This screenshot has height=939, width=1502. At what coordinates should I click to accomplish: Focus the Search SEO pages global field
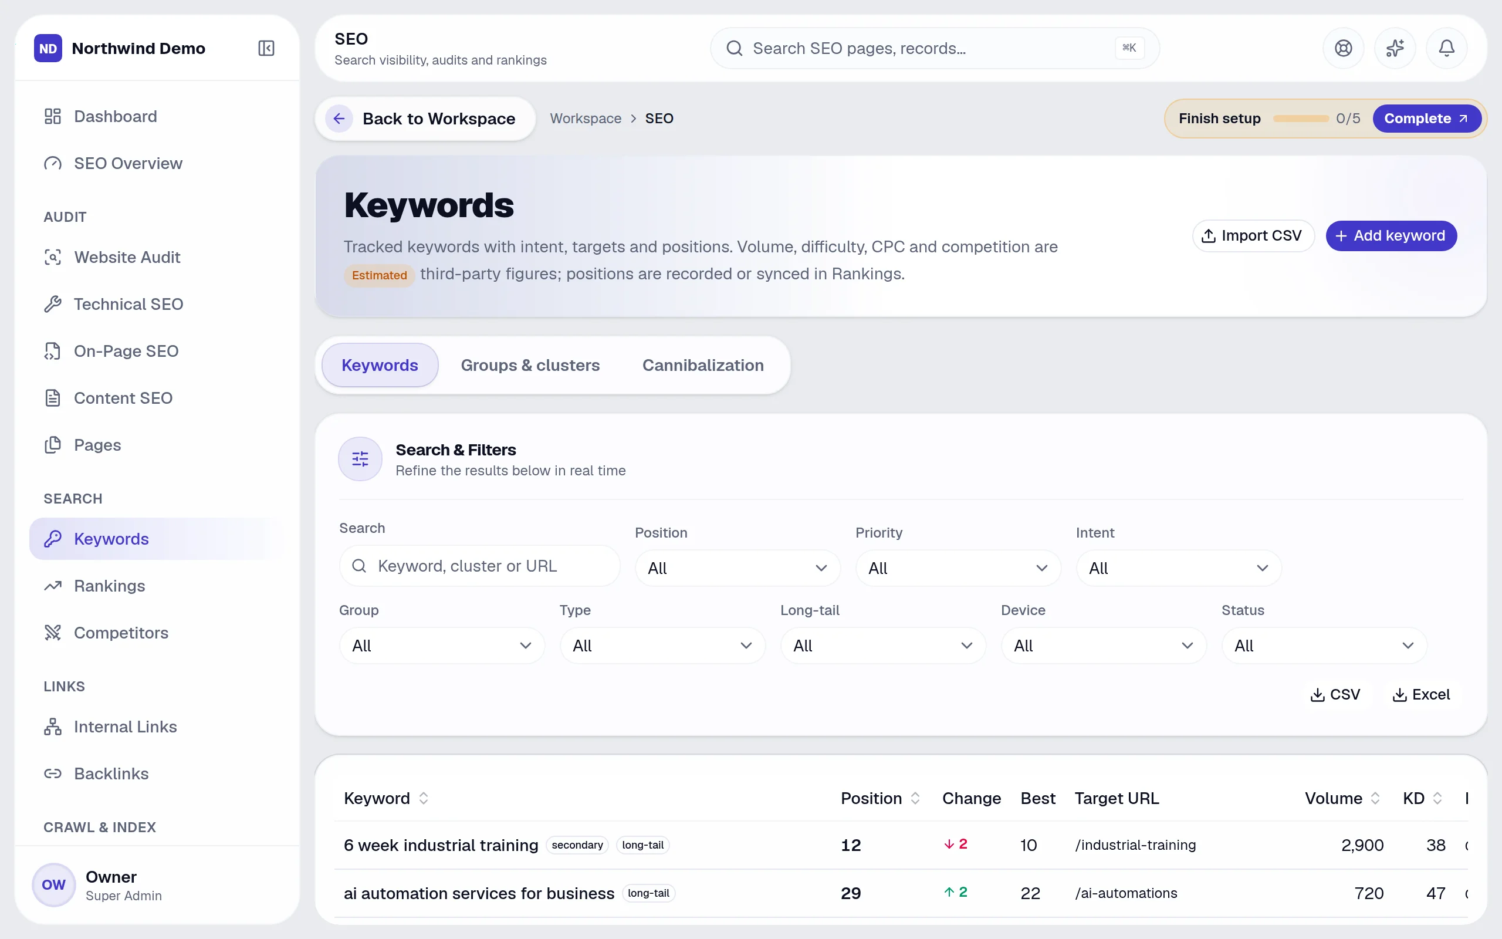click(x=934, y=49)
